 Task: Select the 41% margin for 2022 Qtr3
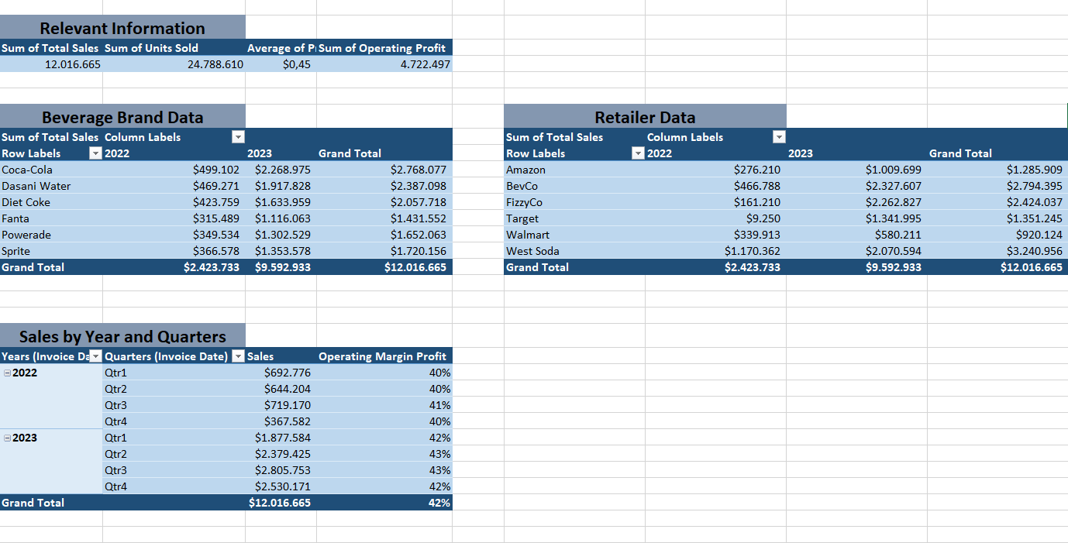384,405
